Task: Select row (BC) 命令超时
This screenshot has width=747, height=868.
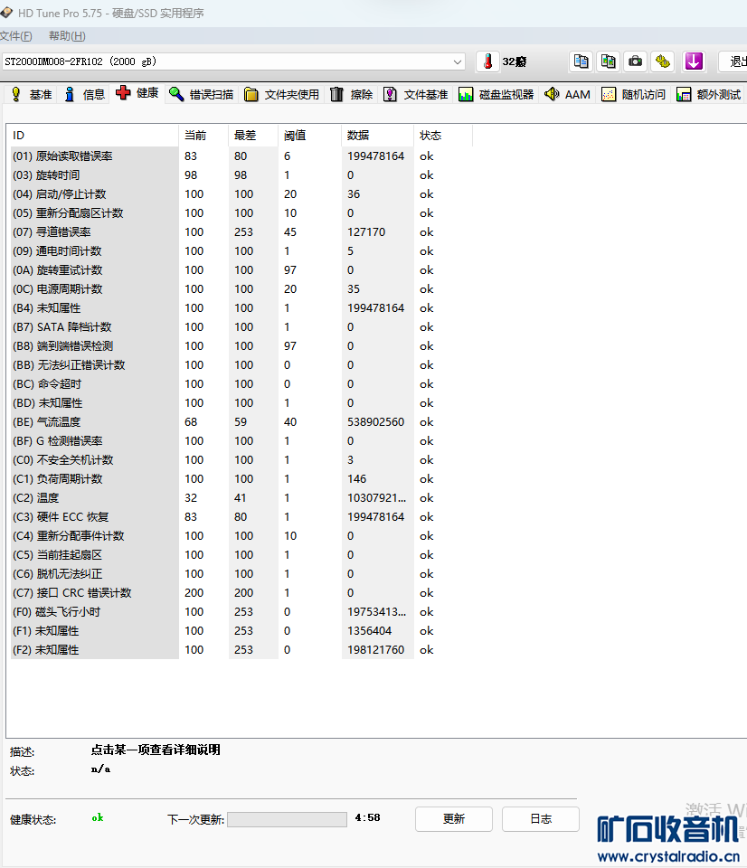Action: click(240, 383)
